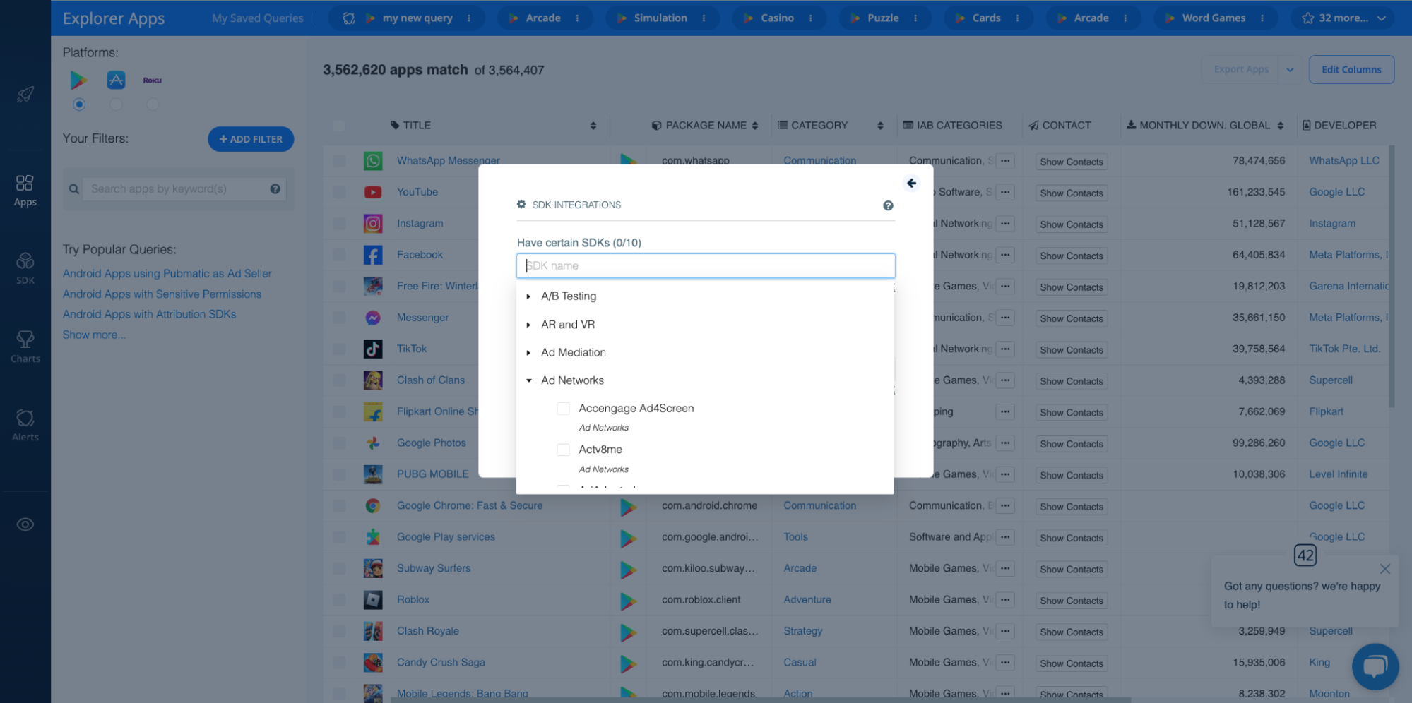Check the Accengage Ad4Screen SDK checkbox
Viewport: 1412px width, 703px height.
point(563,409)
